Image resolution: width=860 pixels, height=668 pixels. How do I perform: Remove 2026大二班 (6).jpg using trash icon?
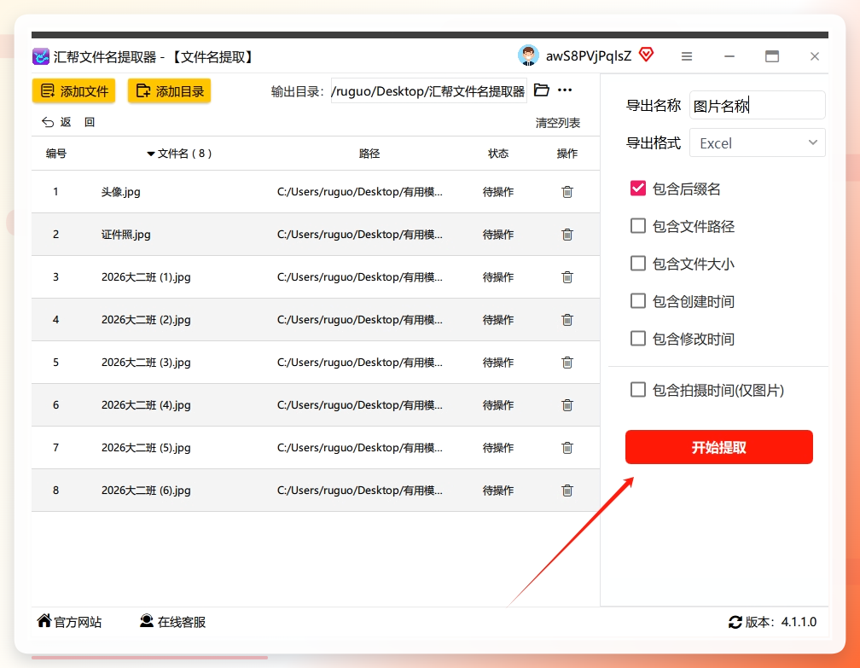pyautogui.click(x=567, y=491)
